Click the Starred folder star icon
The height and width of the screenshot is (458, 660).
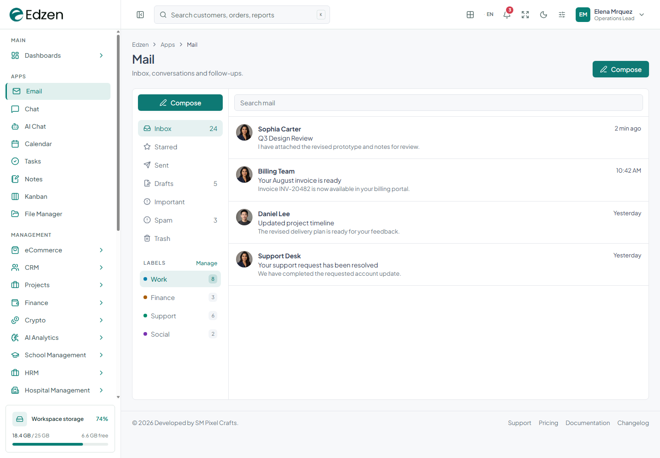tap(147, 147)
